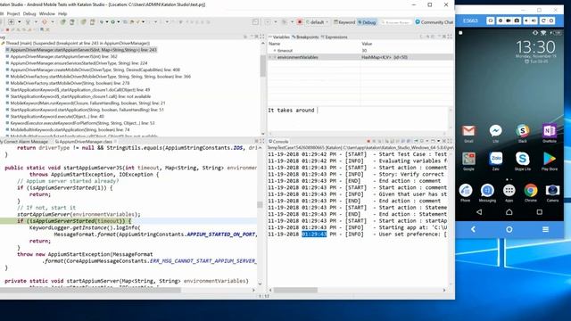The height and width of the screenshot is (321, 571).
Task: Select stack frame MobileDriverFactory line 366
Action: point(98,77)
